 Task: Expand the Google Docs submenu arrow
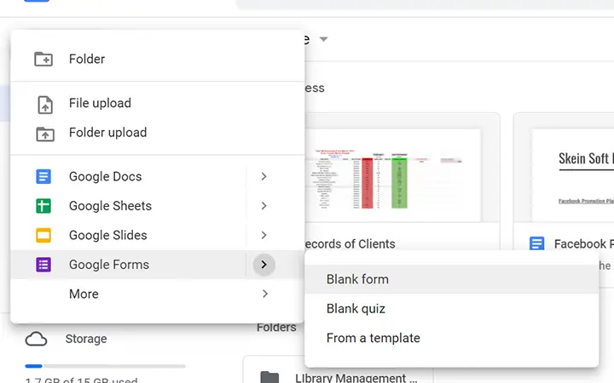[264, 177]
